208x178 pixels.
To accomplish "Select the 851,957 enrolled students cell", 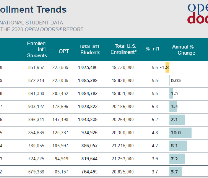I will point(36,67).
